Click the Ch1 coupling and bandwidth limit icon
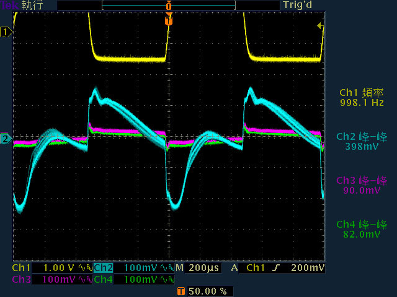Viewport: 397px width, 297px height. pos(85,268)
